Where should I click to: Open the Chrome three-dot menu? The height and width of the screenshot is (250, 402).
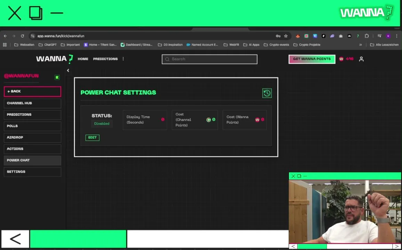point(396,36)
